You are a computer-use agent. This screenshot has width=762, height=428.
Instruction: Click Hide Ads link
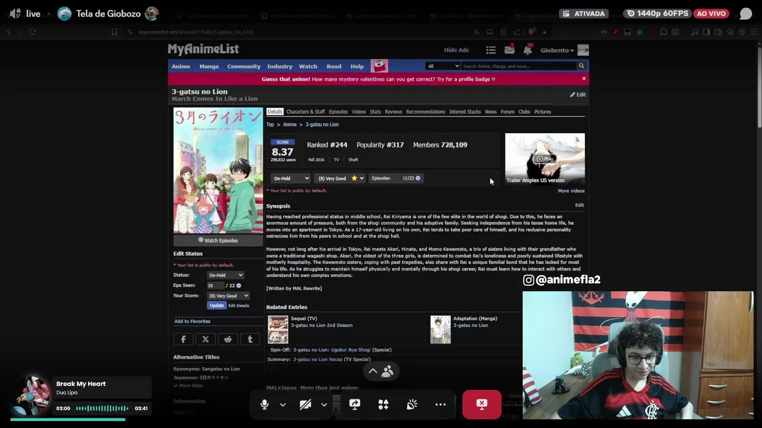click(456, 51)
